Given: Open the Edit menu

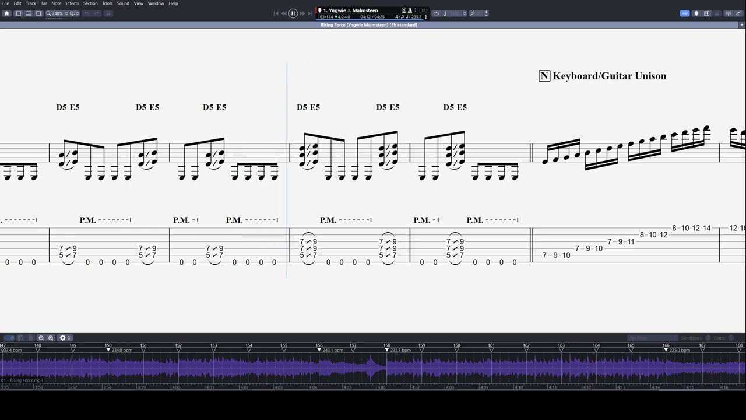Looking at the screenshot, I should point(17,3).
